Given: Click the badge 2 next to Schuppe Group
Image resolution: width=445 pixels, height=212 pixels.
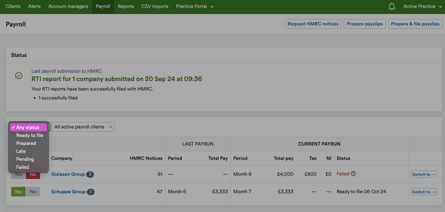Looking at the screenshot, I should [91, 192].
